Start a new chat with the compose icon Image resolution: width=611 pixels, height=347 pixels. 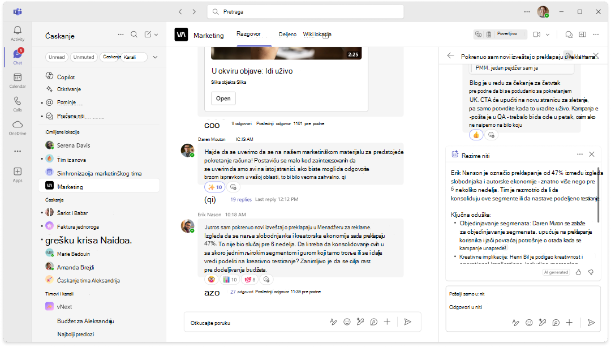148,35
